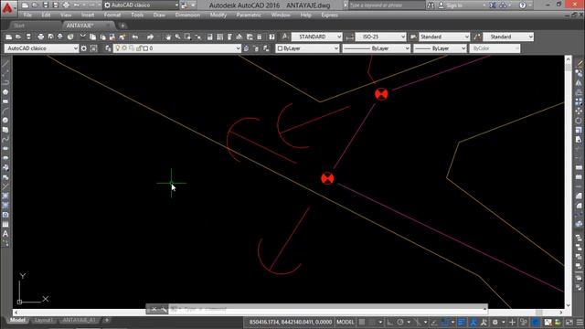
Task: Select the Erase tool in Modify toolbar
Action: pyautogui.click(x=579, y=64)
